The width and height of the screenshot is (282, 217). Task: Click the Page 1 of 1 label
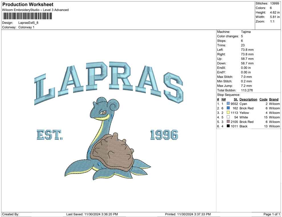(x=271, y=214)
